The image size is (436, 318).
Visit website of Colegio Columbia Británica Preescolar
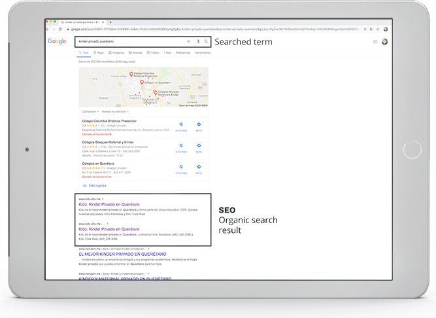(x=181, y=126)
